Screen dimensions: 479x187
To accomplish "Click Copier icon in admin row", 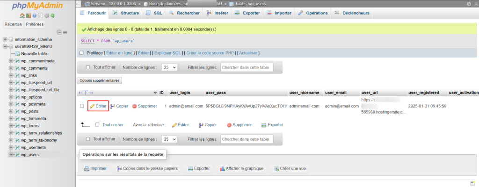I will (112, 106).
